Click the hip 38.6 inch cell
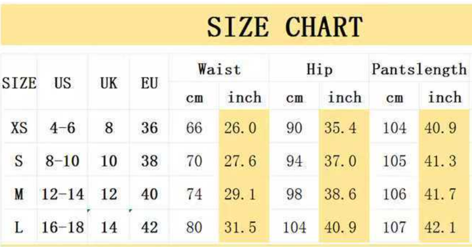The width and height of the screenshot is (472, 247). 340,194
